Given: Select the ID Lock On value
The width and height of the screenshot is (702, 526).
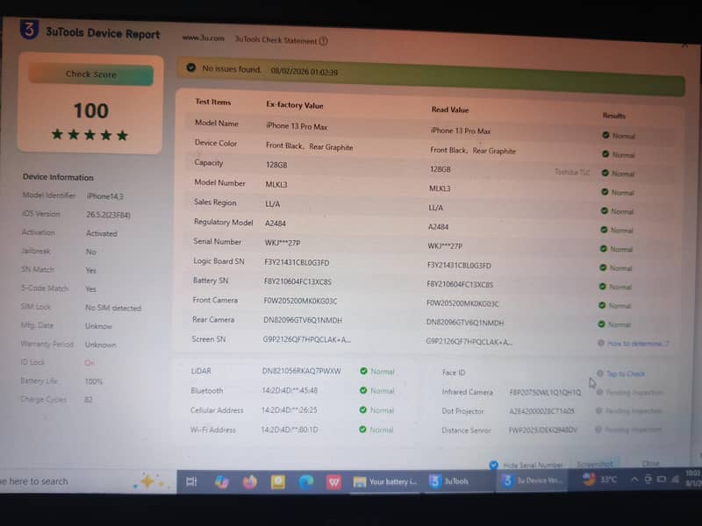Looking at the screenshot, I should 90,363.
